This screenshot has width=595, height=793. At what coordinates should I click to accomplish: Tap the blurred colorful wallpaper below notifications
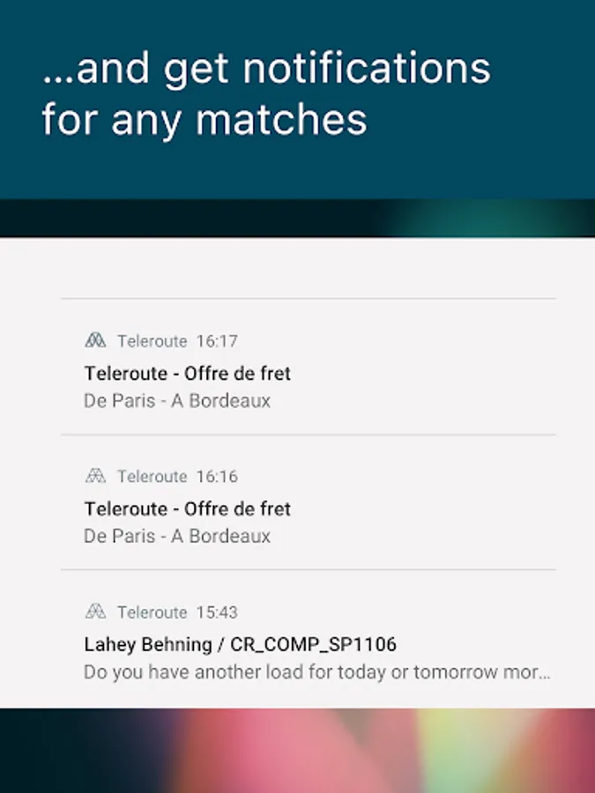298,751
